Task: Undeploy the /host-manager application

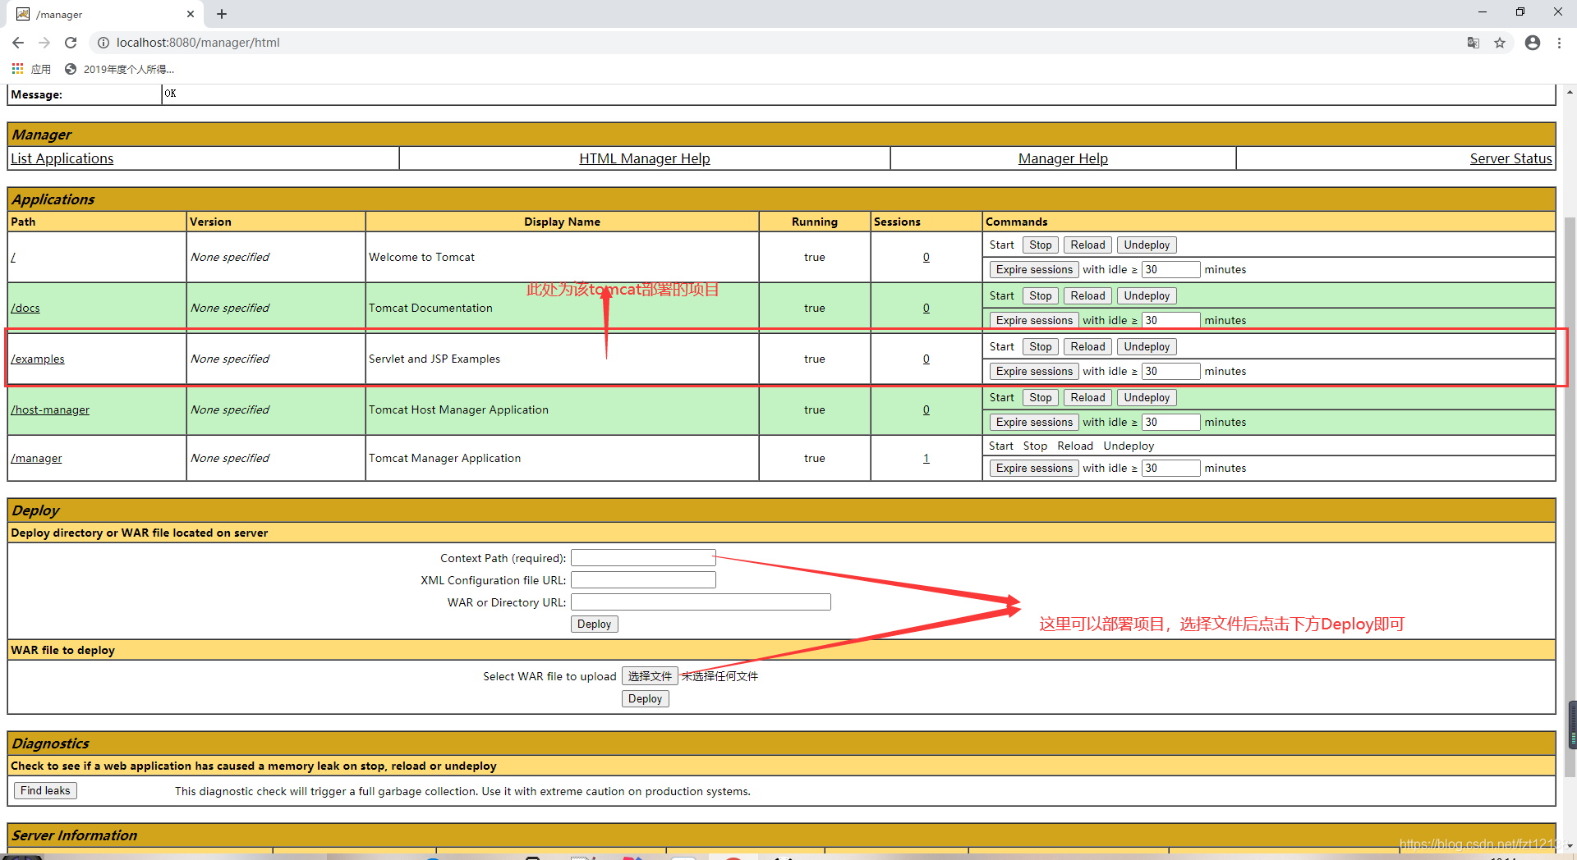Action: click(1147, 397)
